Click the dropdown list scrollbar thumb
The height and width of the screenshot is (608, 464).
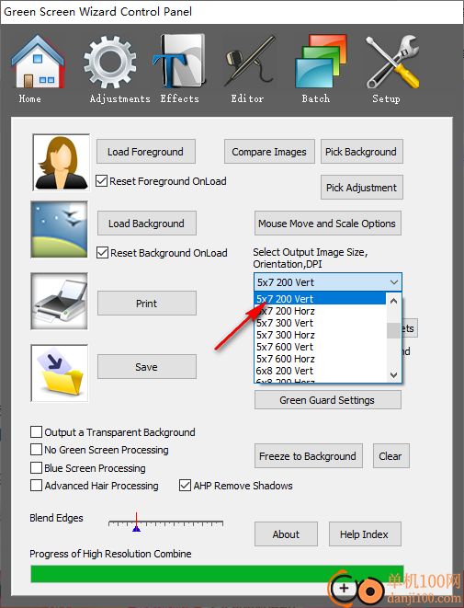[393, 330]
